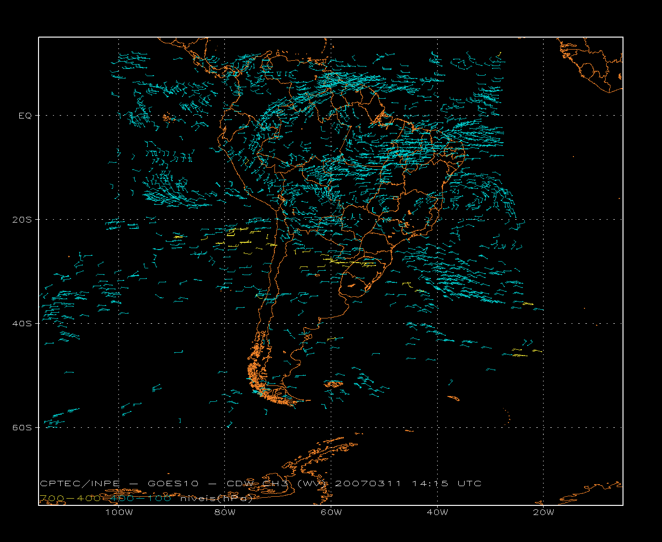Click the 20S latitude label
The image size is (662, 542).
[22, 220]
